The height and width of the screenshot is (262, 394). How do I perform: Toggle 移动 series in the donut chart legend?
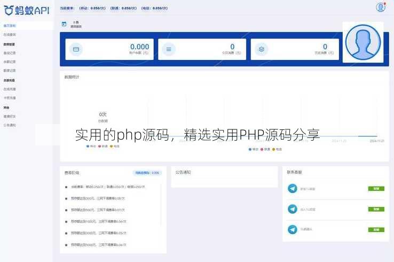coord(91,146)
